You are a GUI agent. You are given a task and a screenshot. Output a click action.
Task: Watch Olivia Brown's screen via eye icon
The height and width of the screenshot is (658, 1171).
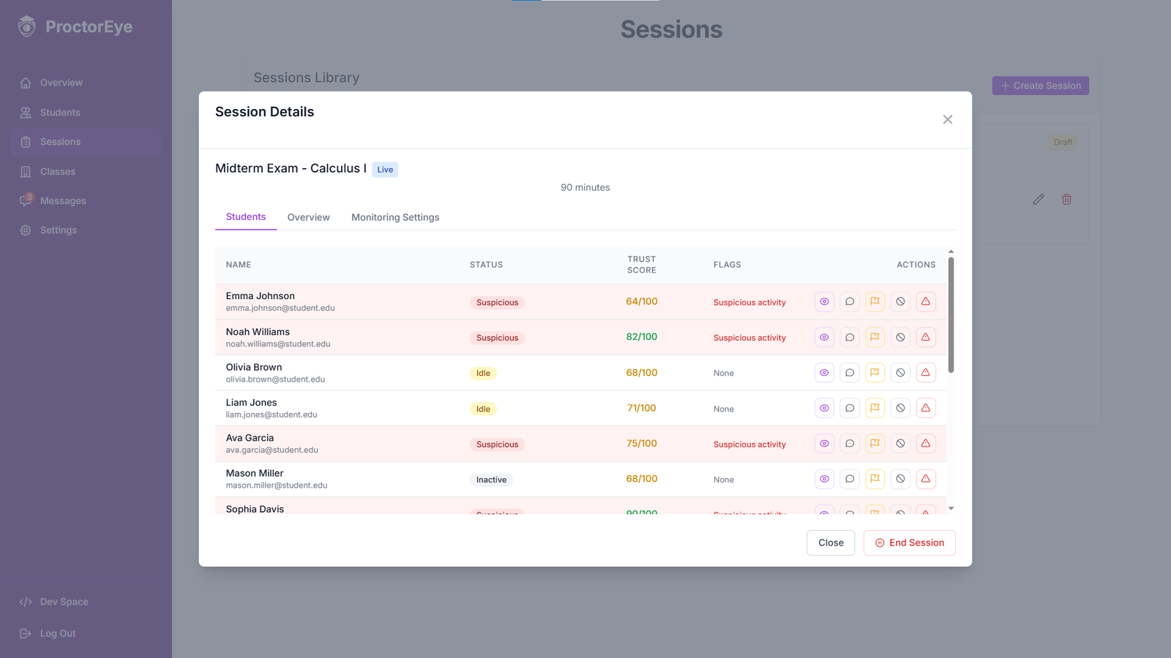click(x=824, y=372)
